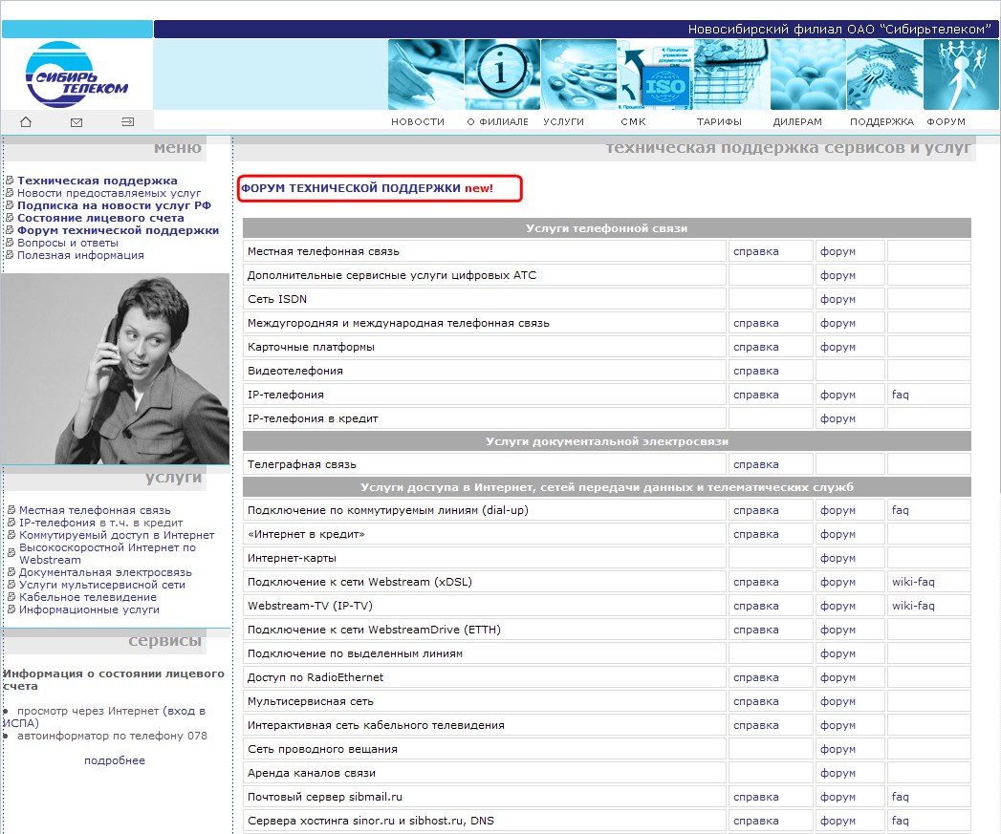Open форум for IP-телефония в кредит

pyautogui.click(x=838, y=418)
